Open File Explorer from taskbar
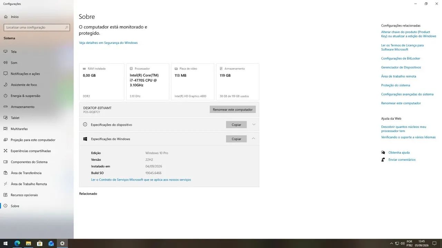The width and height of the screenshot is (442, 248). [x=28, y=244]
